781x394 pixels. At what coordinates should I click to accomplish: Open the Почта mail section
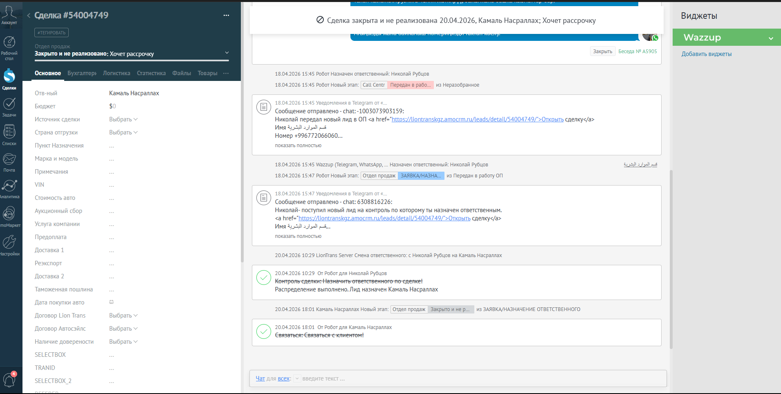pyautogui.click(x=9, y=162)
